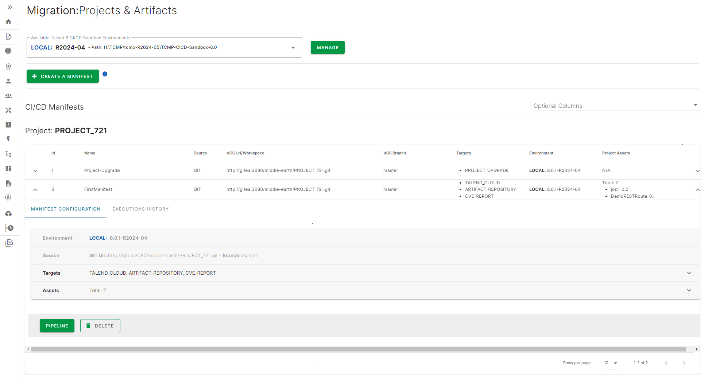Open the Sandbox Environments dropdown
Screen dimensions: 704x381
(x=293, y=47)
